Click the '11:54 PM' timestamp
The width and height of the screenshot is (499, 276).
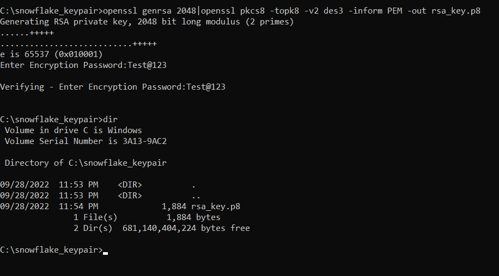78,206
